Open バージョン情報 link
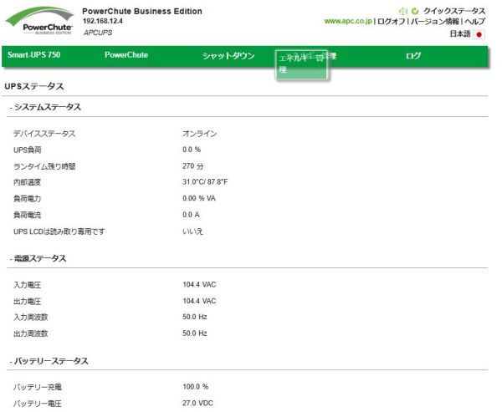The width and height of the screenshot is (502, 412). (435, 22)
